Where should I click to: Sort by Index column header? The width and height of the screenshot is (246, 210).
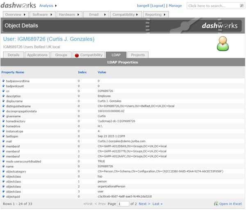pyautogui.click(x=82, y=72)
